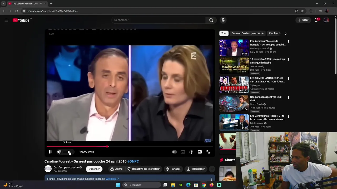This screenshot has width=337, height=189.
Task: Toggle the autoplay switch in the player
Action: click(174, 152)
